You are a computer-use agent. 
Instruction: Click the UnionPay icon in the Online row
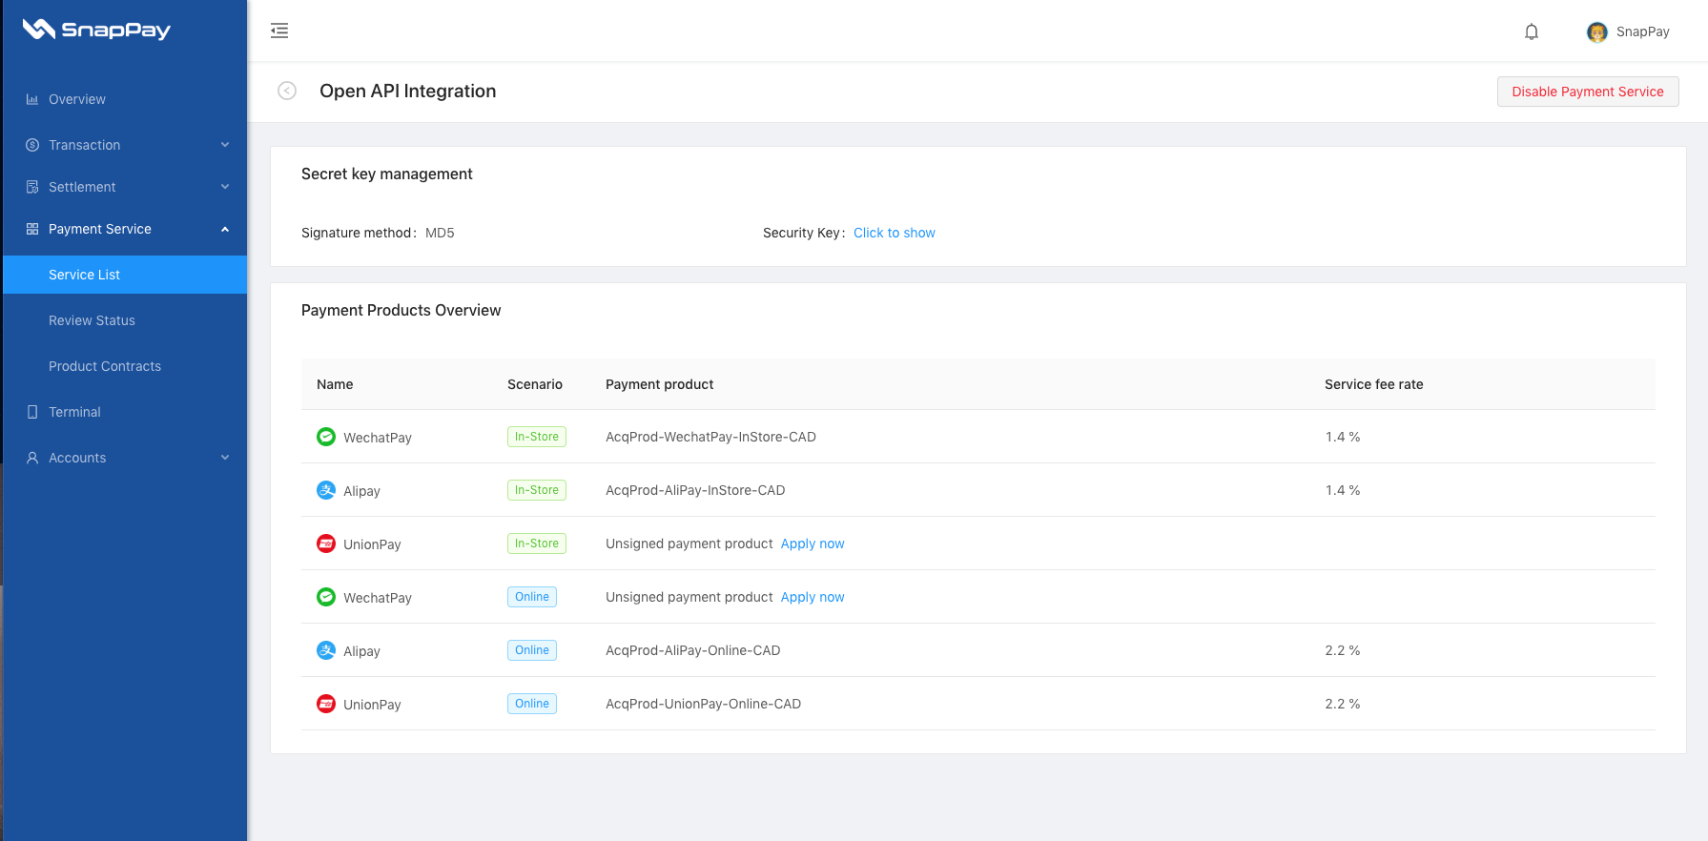(326, 704)
